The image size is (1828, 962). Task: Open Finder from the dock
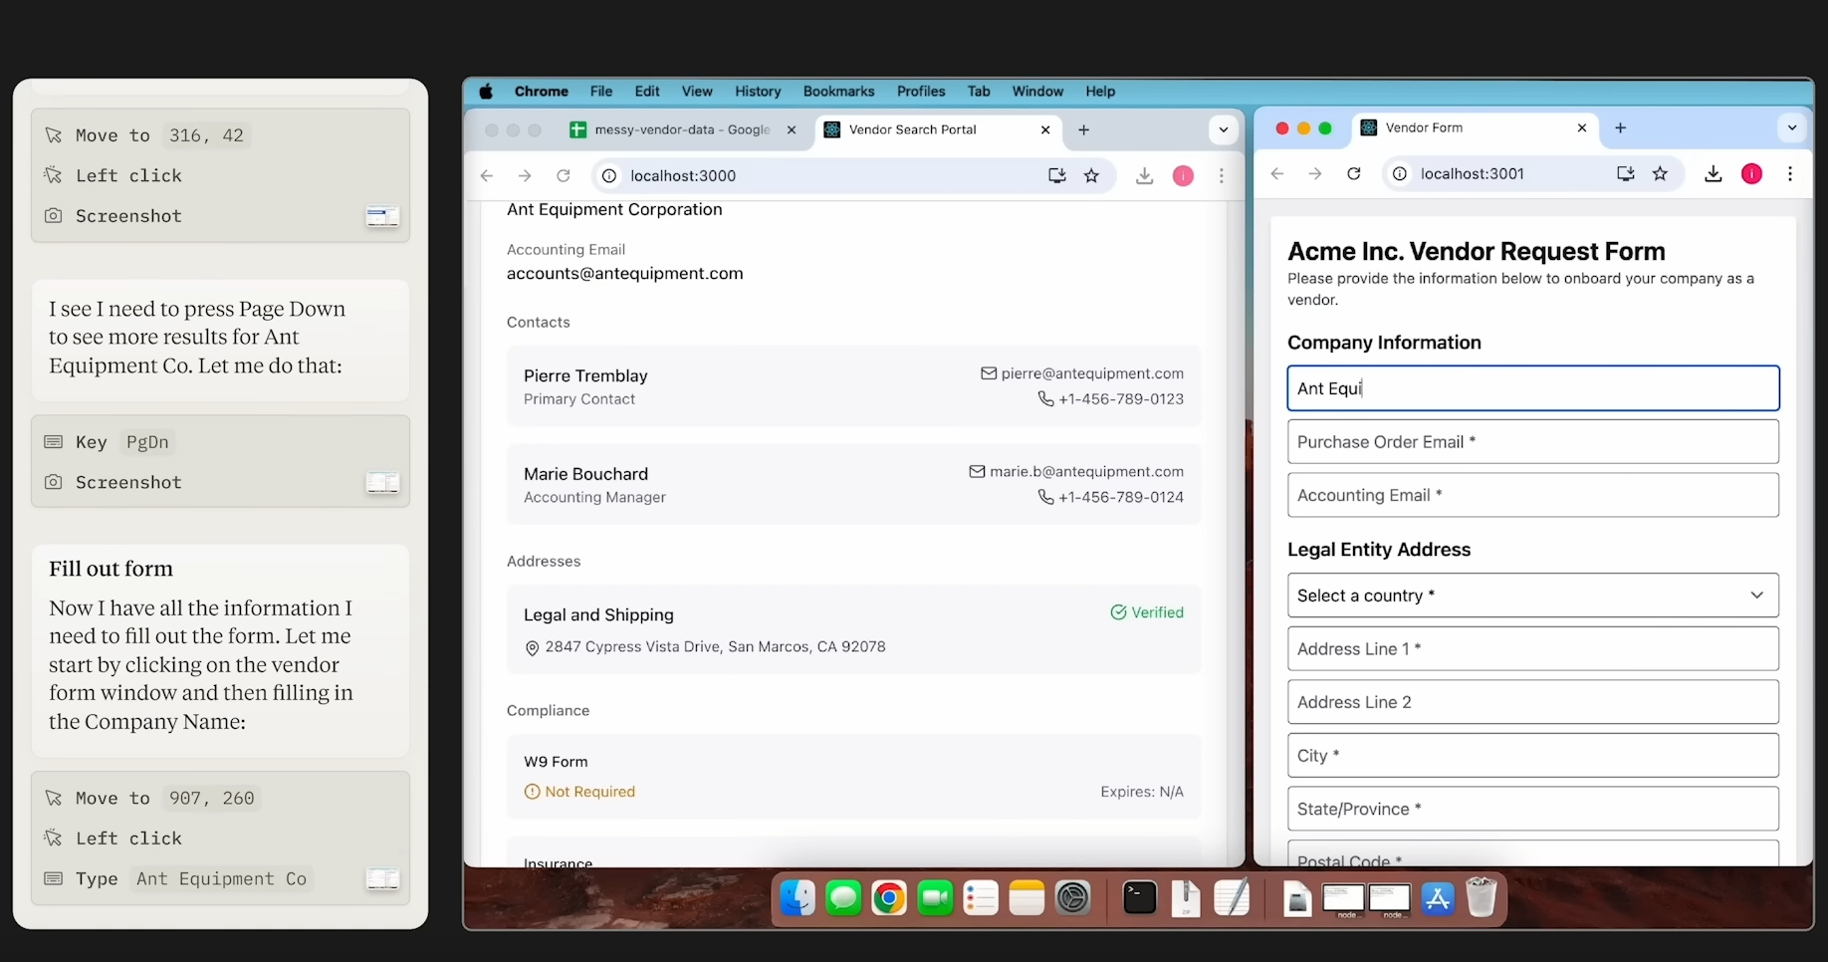pos(798,898)
